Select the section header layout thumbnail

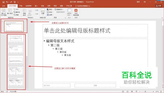(x=16, y=60)
